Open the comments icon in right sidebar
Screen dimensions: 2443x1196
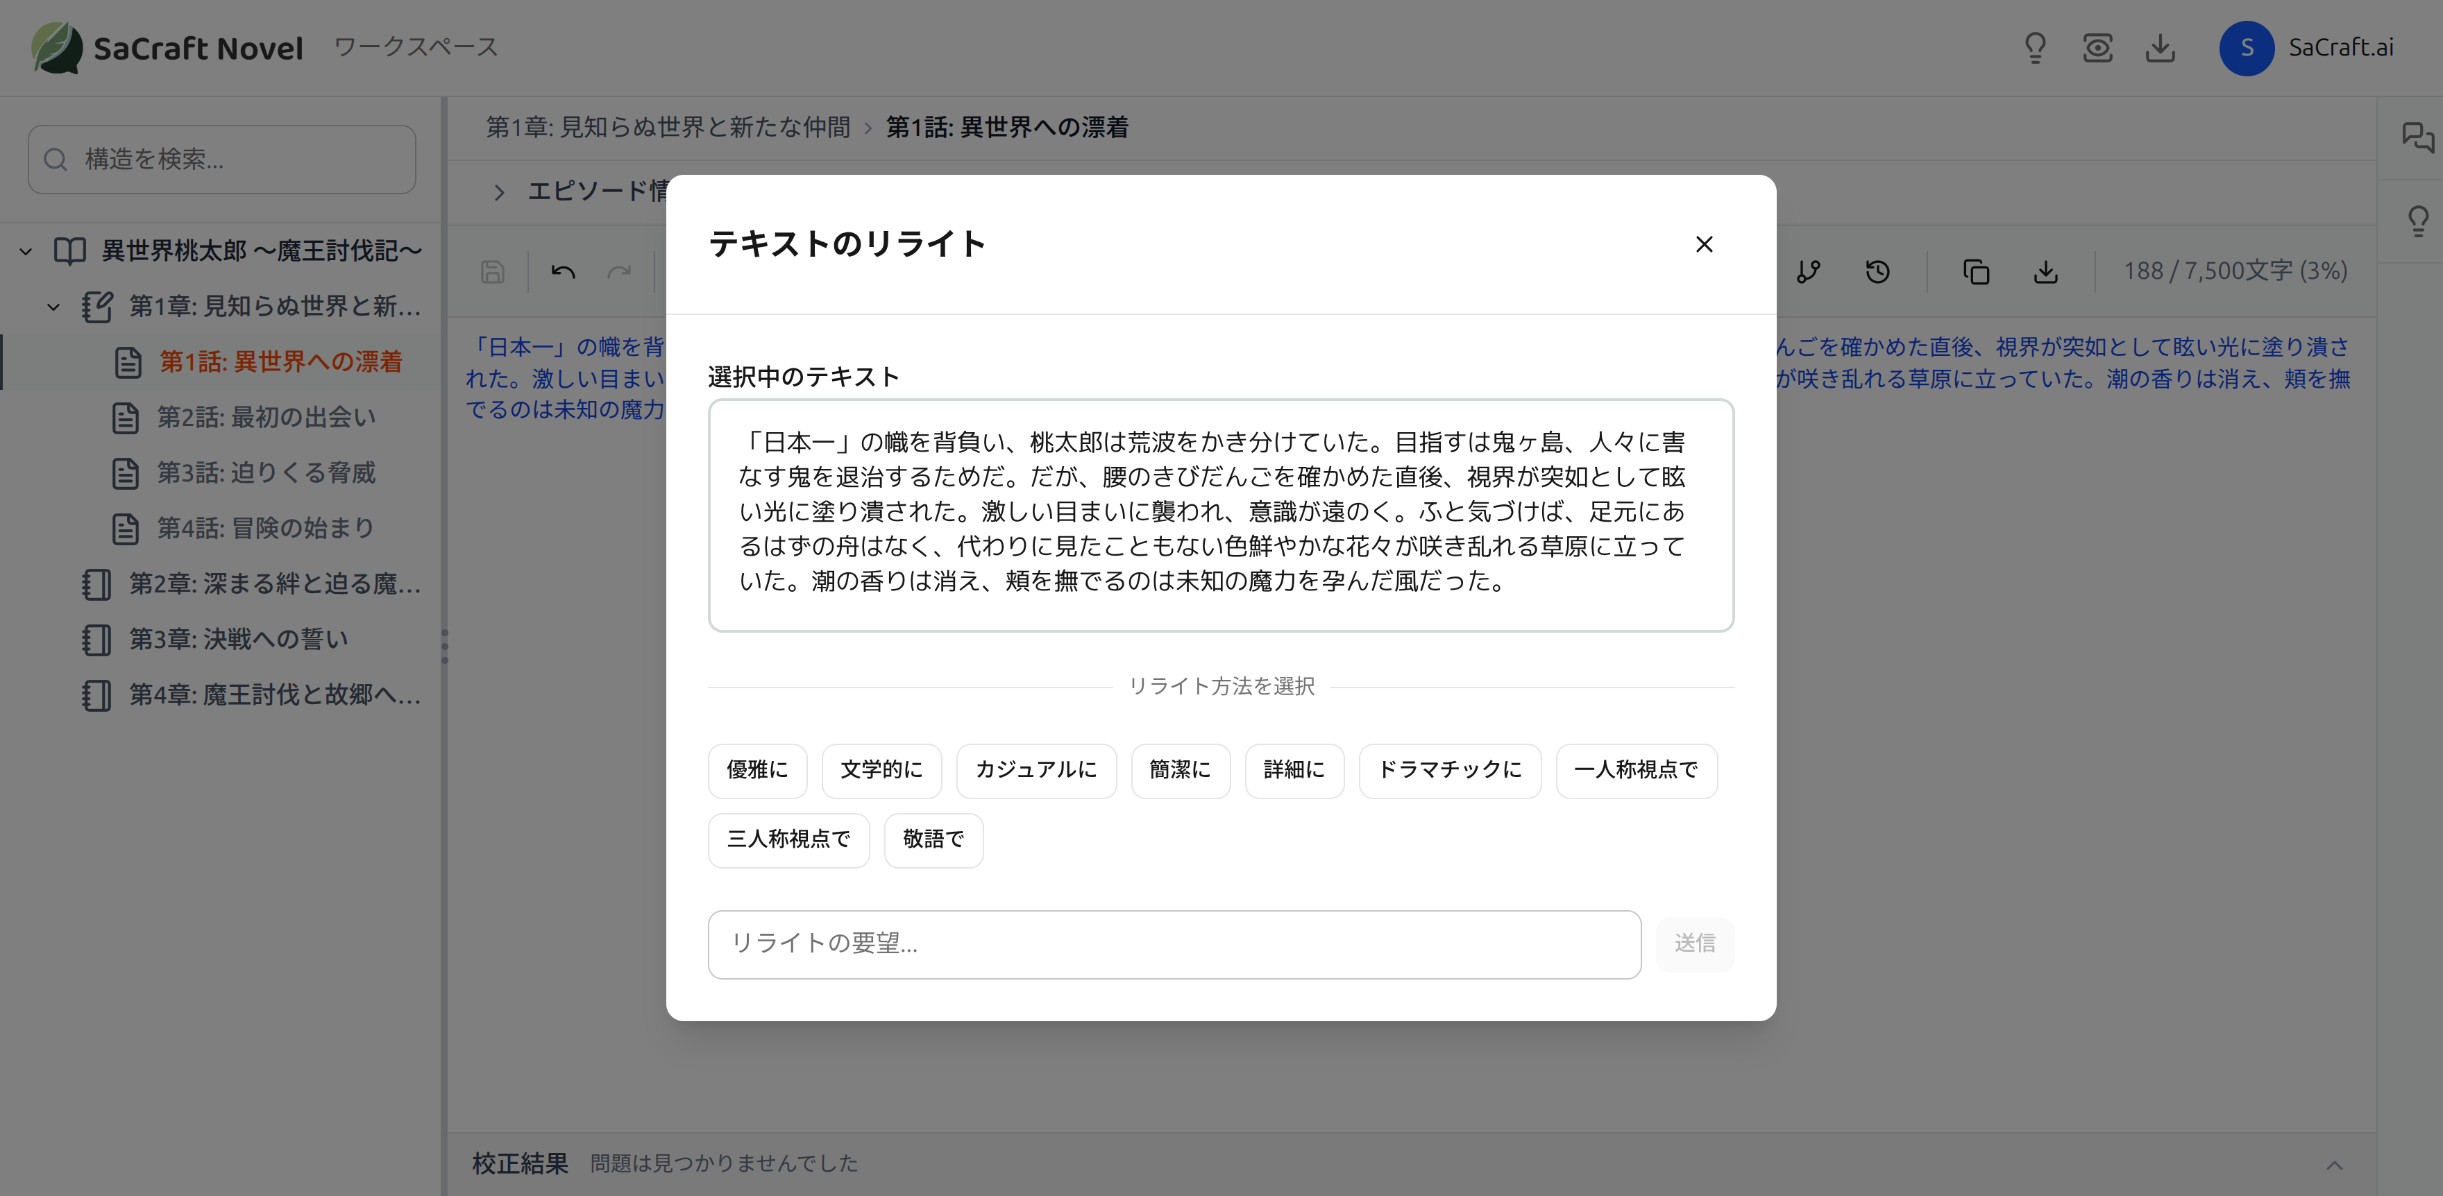pos(2418,138)
